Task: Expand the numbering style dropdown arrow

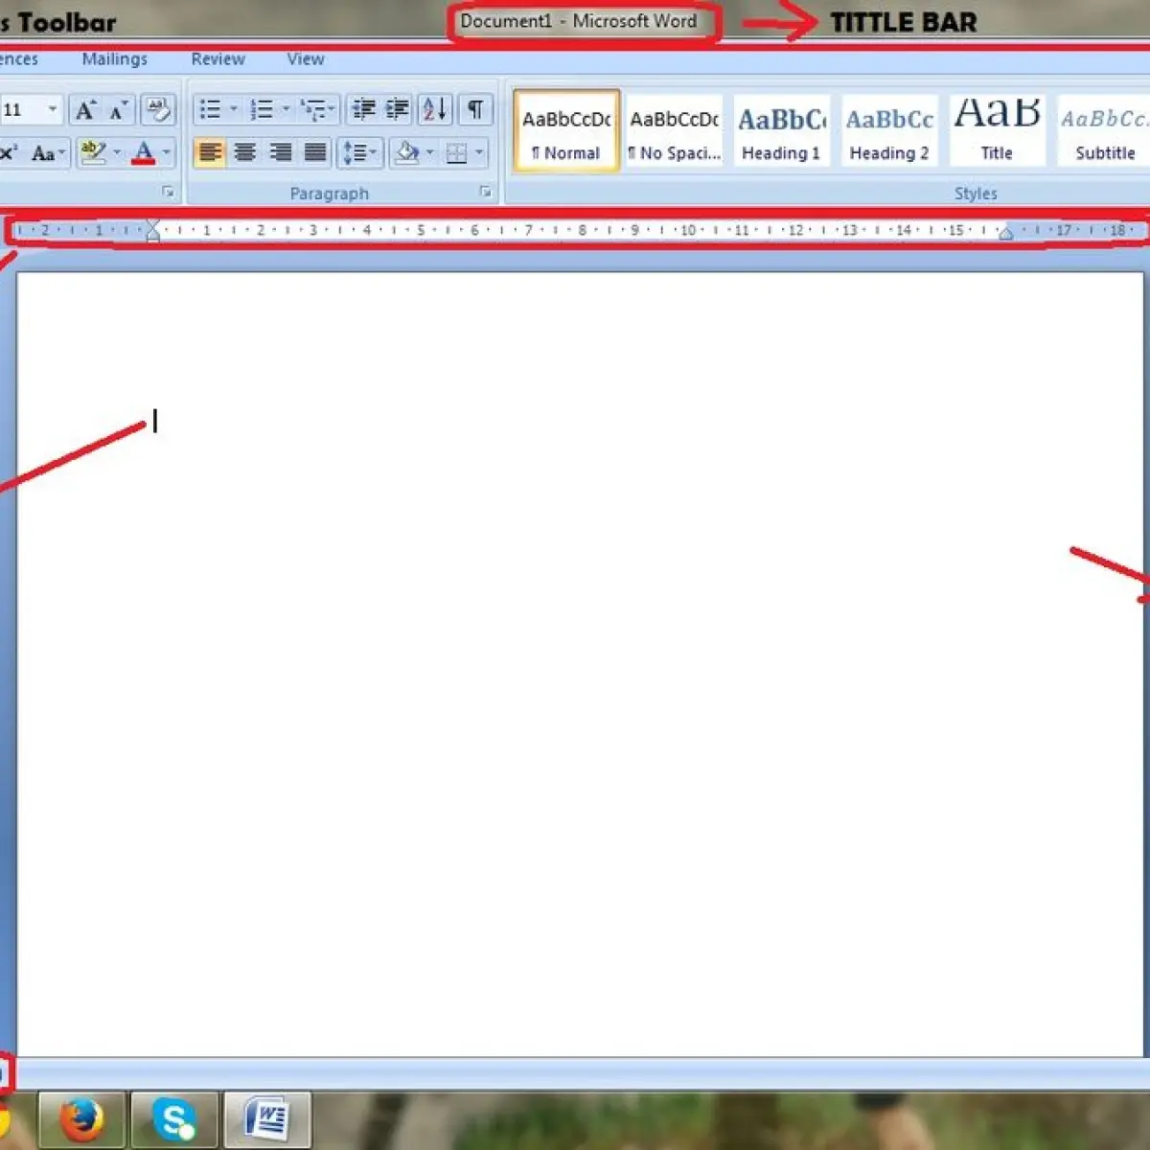Action: (x=285, y=109)
